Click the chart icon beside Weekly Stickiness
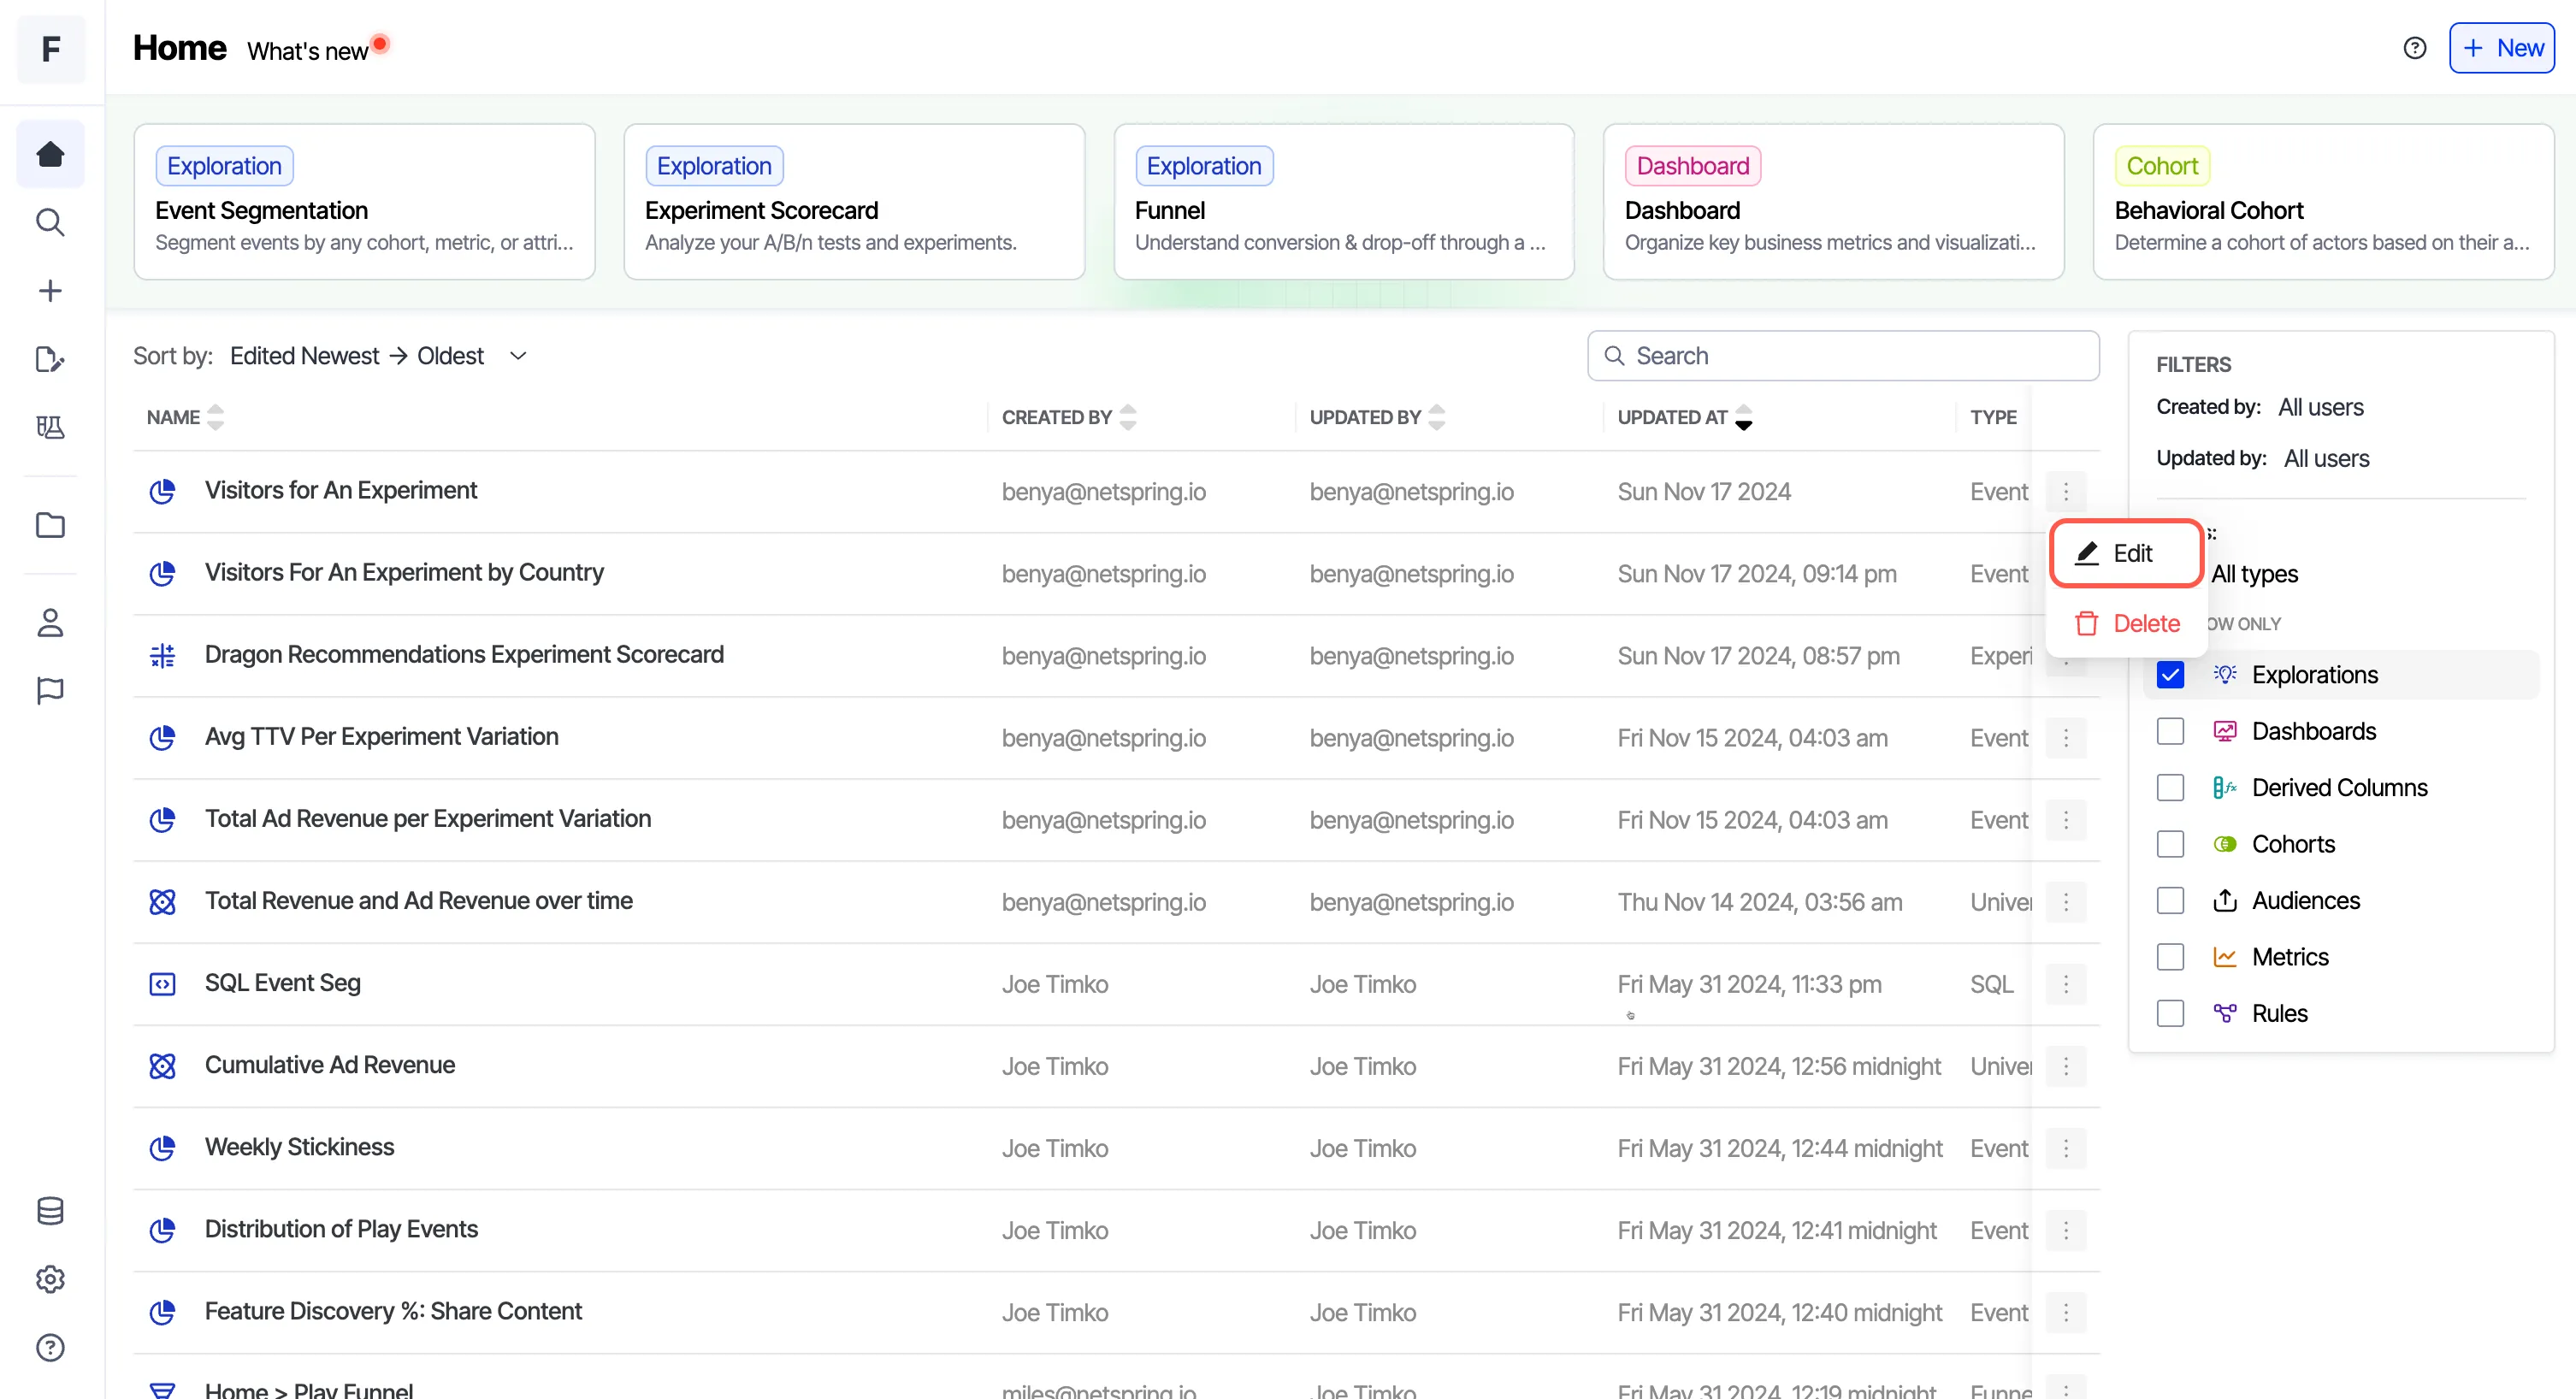The height and width of the screenshot is (1399, 2576). pyautogui.click(x=162, y=1148)
